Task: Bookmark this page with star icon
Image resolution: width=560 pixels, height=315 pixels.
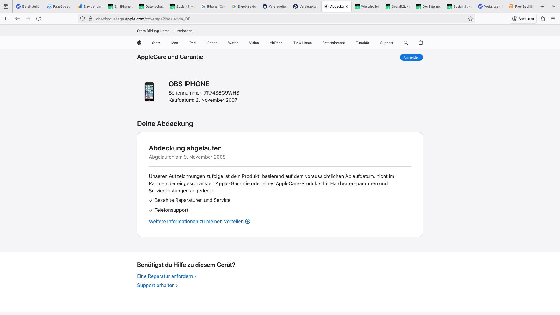Action: pyautogui.click(x=470, y=19)
